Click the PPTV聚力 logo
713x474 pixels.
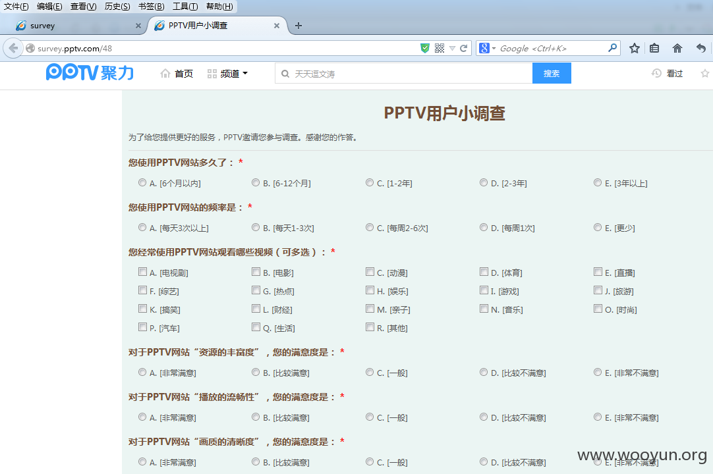90,72
